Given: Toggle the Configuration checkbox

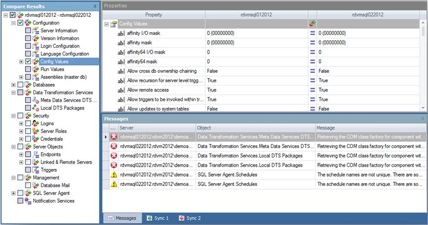Looking at the screenshot, I should click(20, 23).
